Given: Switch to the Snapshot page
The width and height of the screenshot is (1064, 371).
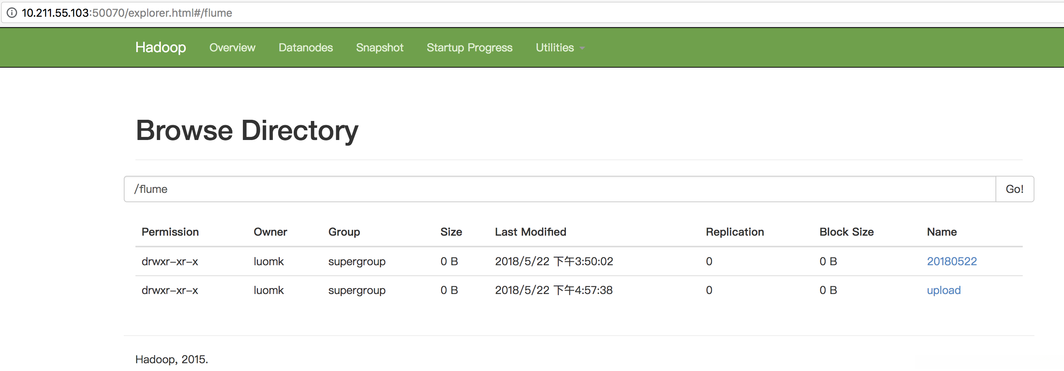Looking at the screenshot, I should click(379, 48).
